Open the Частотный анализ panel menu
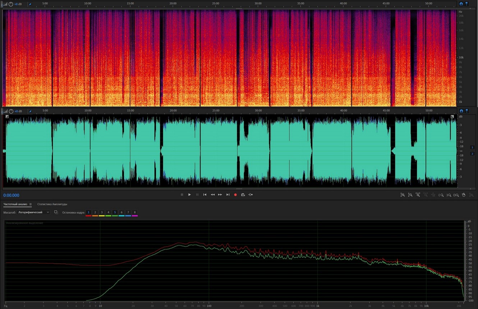 pyautogui.click(x=31, y=204)
